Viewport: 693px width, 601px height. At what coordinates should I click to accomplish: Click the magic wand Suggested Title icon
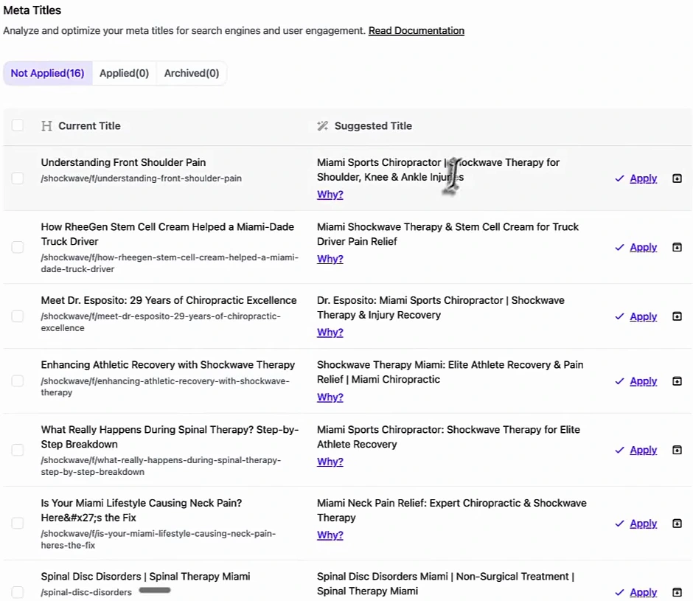click(x=323, y=126)
